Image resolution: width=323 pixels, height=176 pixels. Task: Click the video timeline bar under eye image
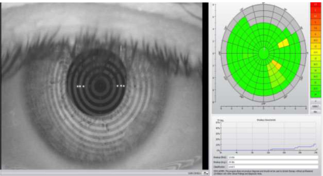click(90, 173)
